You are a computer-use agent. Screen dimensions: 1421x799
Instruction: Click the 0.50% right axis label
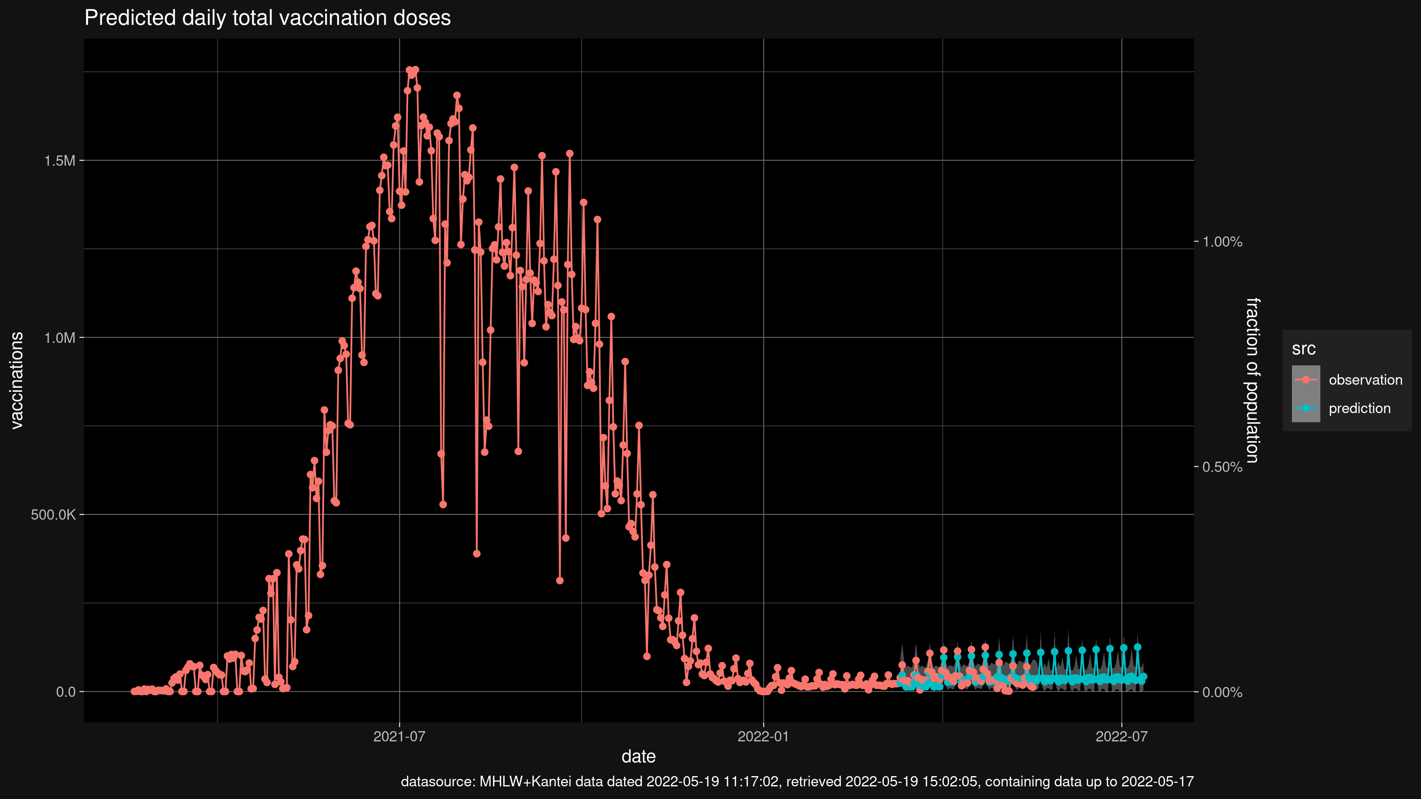(1222, 467)
